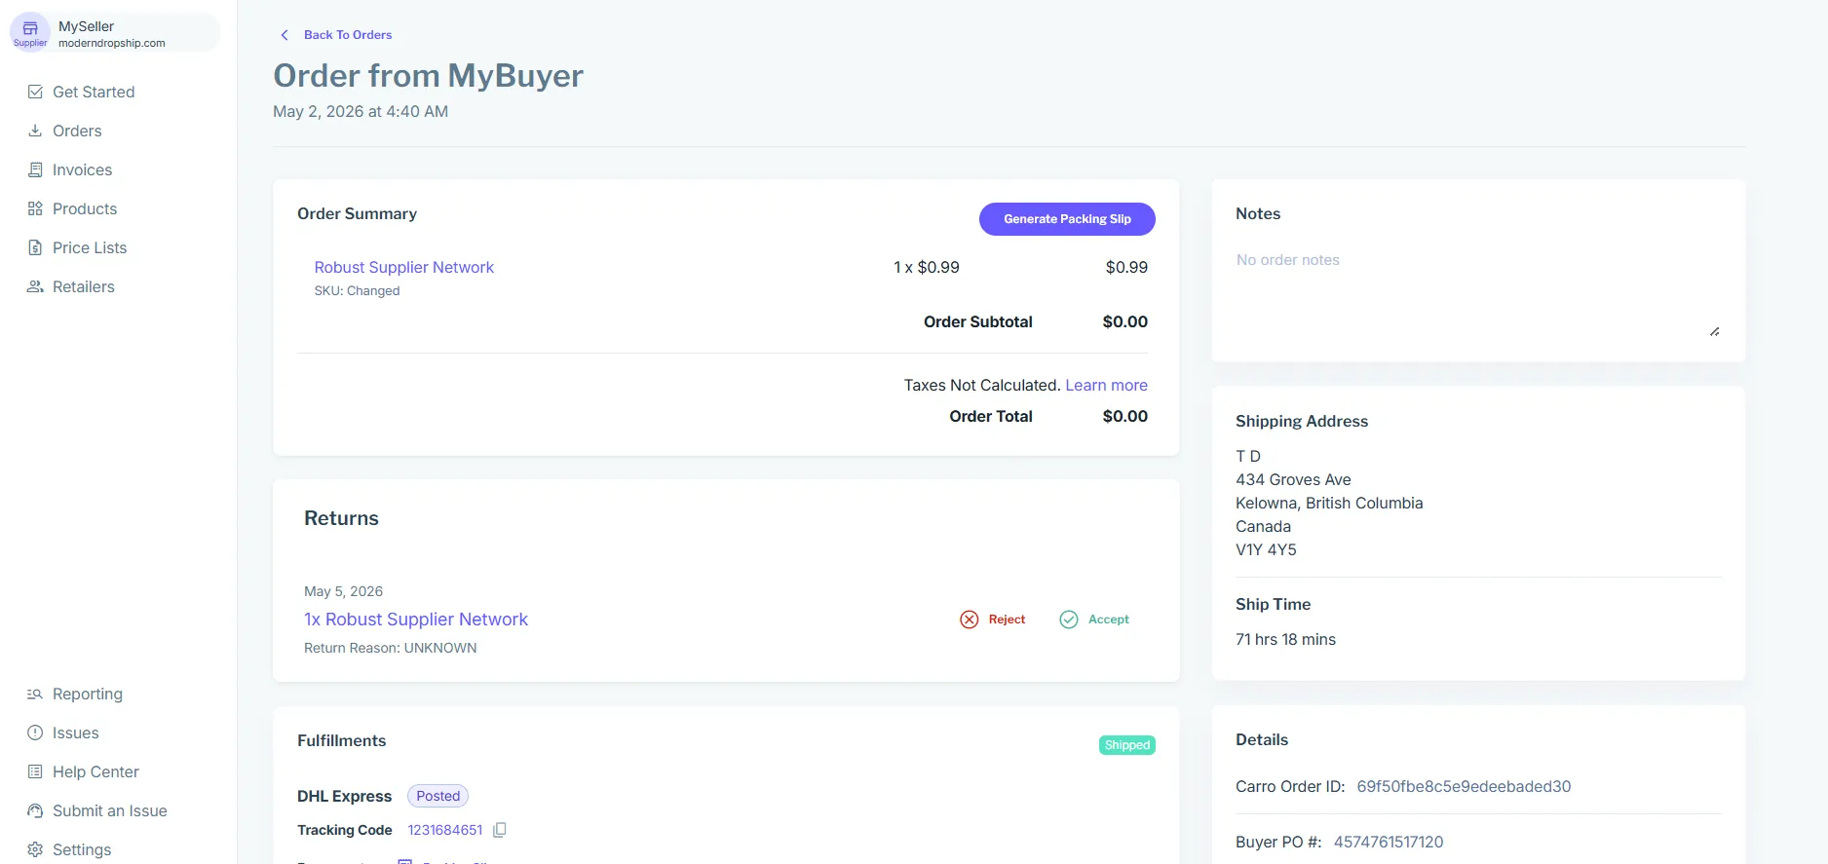Image resolution: width=1828 pixels, height=864 pixels.
Task: Click the Submit an Issue headset icon
Action: click(x=35, y=810)
